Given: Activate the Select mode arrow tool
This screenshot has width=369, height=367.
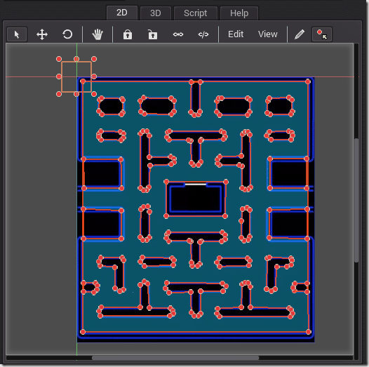Looking at the screenshot, I should [x=17, y=34].
